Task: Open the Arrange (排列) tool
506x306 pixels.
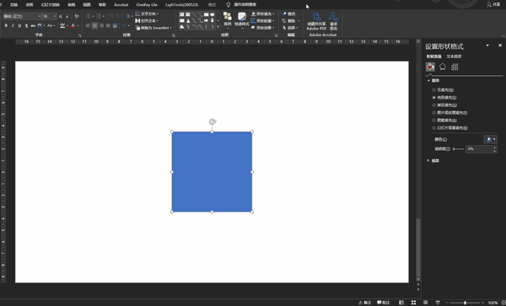Action: tap(228, 20)
